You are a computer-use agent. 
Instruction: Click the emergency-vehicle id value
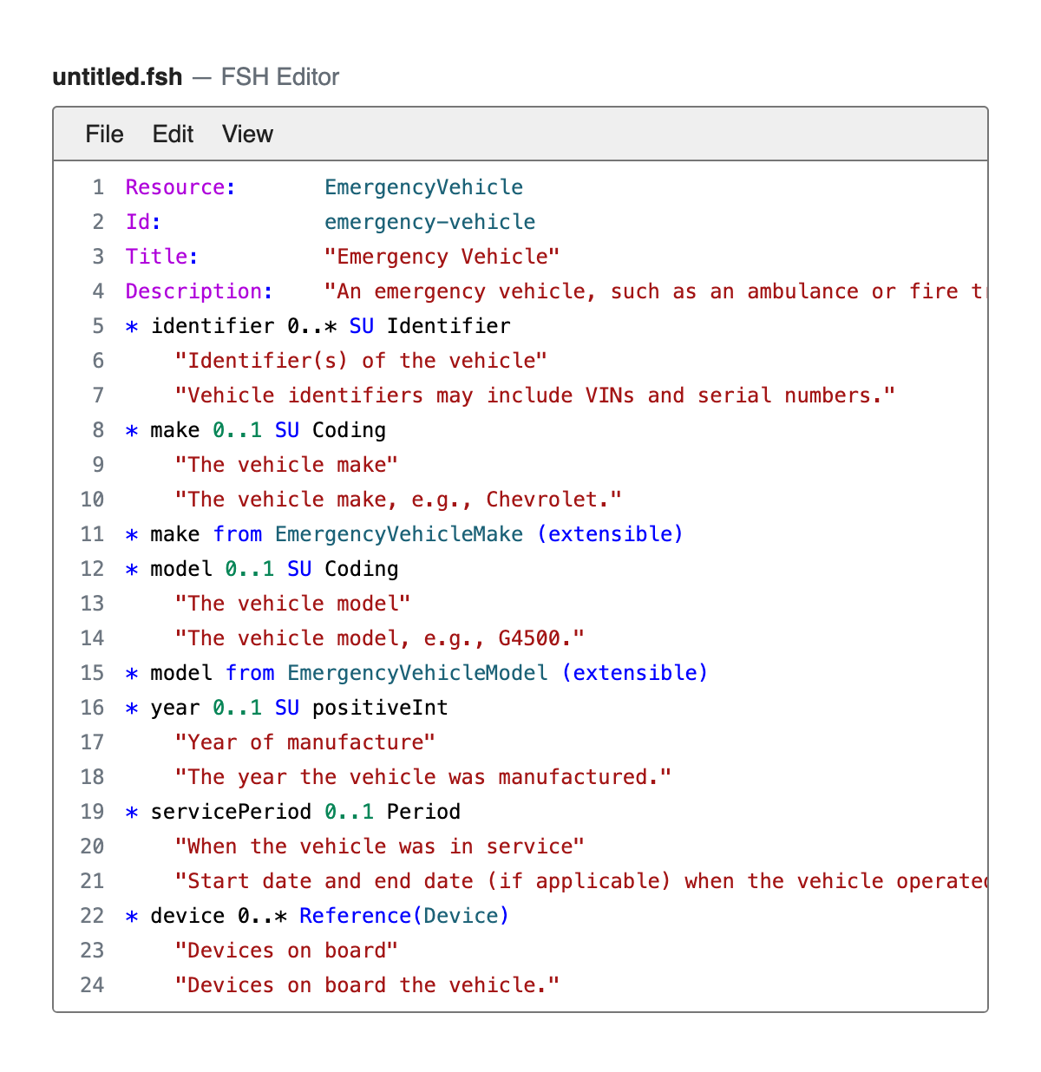click(429, 222)
